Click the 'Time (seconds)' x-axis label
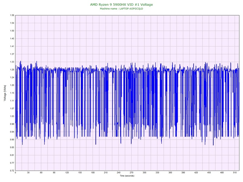 tap(127, 176)
